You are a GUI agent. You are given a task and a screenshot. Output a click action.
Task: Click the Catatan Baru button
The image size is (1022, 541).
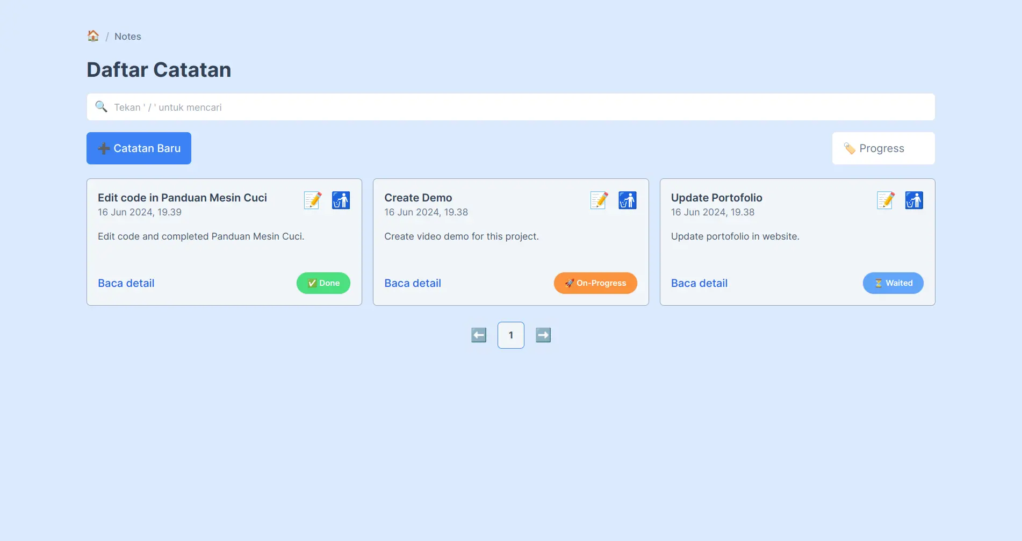coord(139,148)
